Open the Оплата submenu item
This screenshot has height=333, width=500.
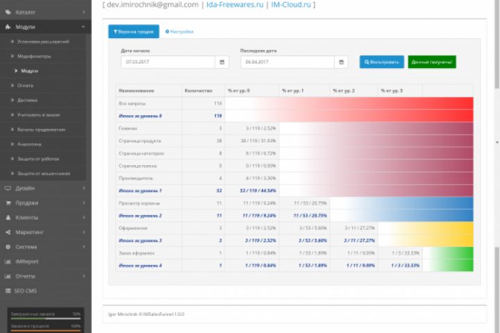tap(43, 85)
